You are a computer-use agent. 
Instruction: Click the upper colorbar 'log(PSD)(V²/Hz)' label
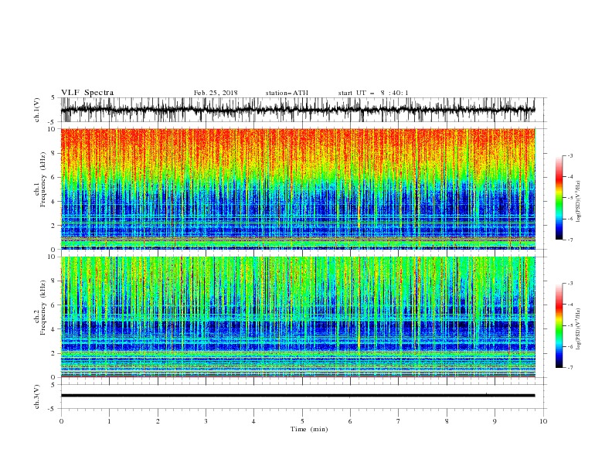578,202
